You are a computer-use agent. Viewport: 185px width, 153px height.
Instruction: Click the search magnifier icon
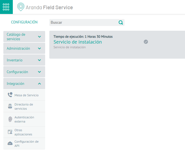[121, 22]
